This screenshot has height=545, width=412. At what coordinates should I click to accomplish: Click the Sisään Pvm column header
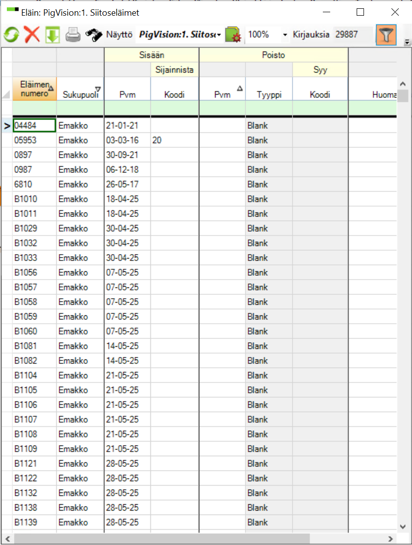click(127, 89)
